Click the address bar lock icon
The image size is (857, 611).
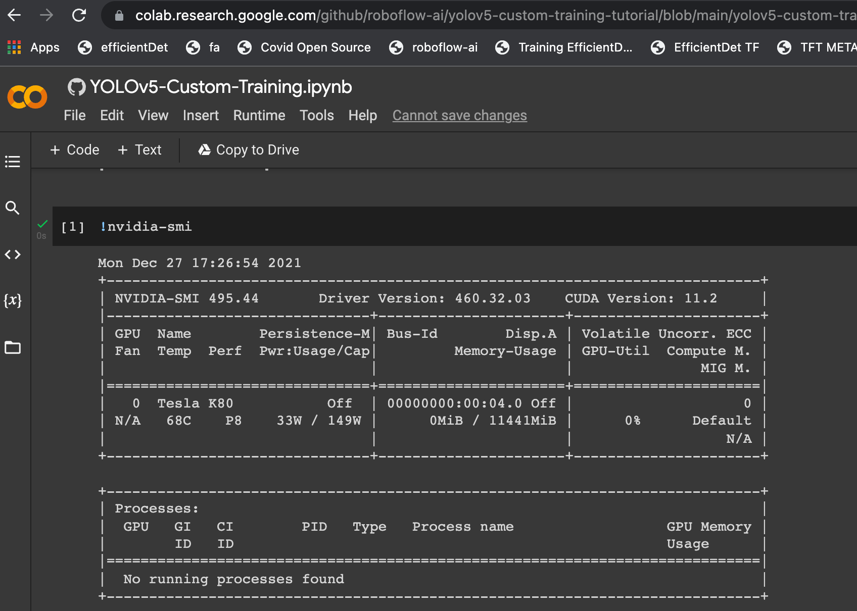pos(119,16)
